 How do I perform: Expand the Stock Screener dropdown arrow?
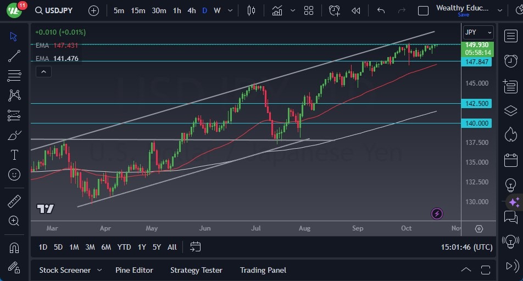point(99,270)
